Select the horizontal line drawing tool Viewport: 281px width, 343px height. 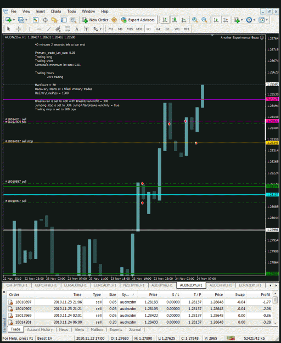click(39, 29)
